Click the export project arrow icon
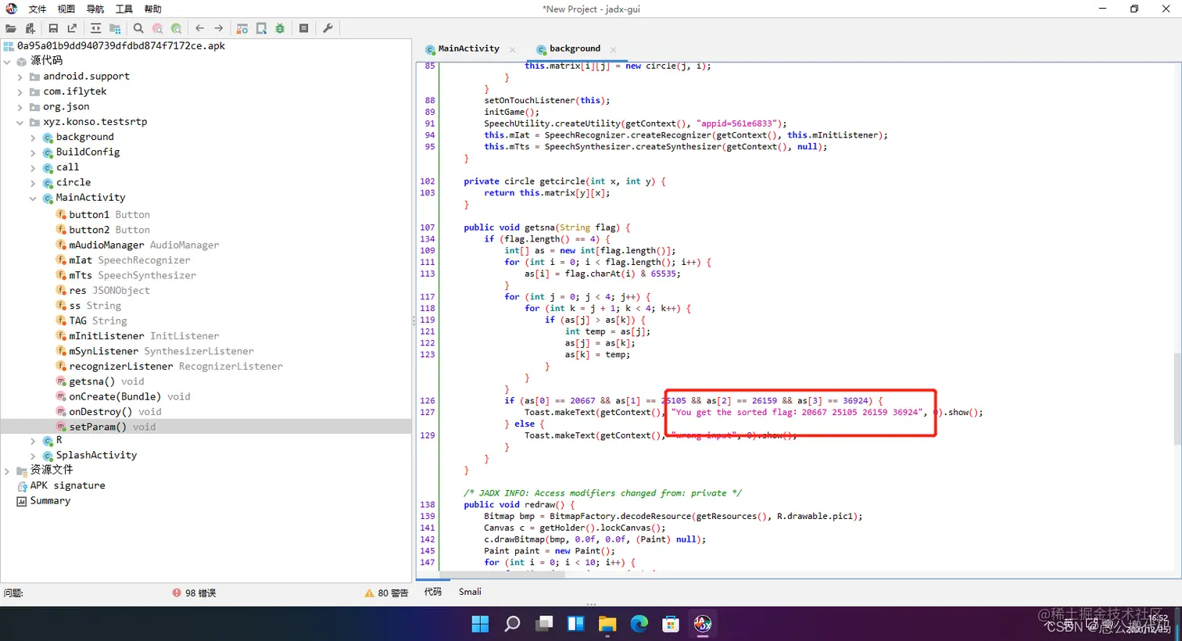1182x641 pixels. click(72, 28)
